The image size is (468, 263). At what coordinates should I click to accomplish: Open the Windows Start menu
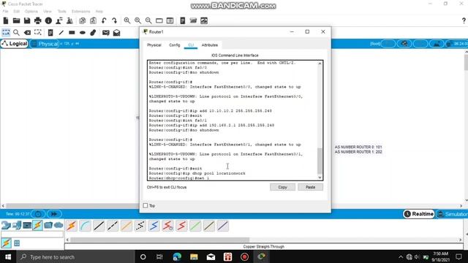(x=8, y=256)
